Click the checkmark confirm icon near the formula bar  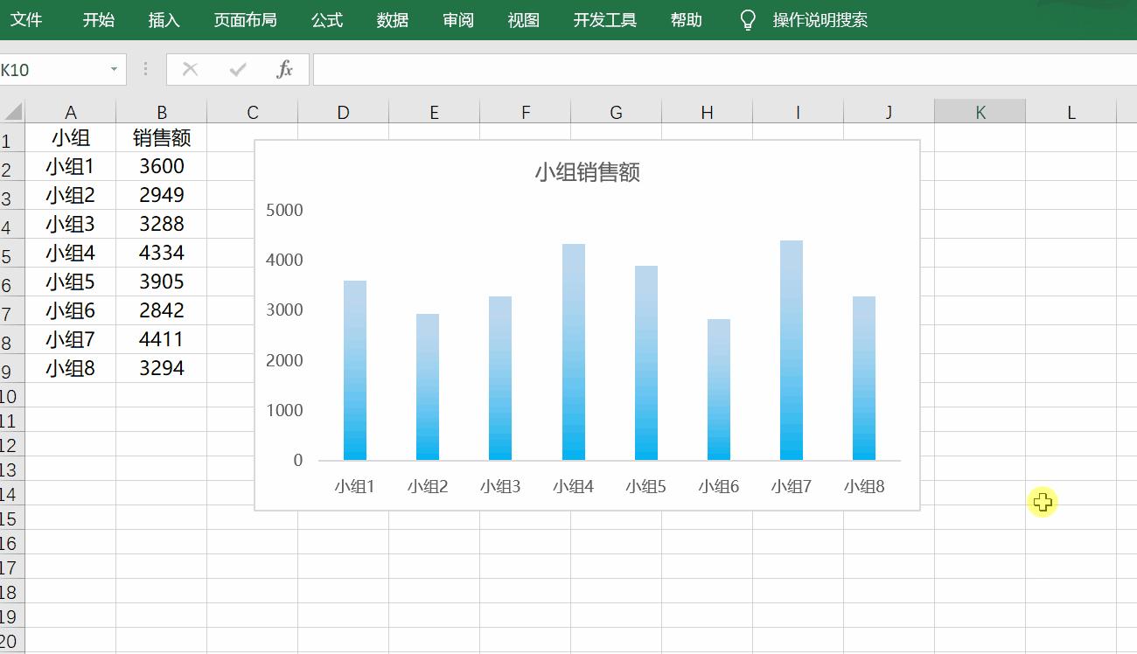point(235,68)
